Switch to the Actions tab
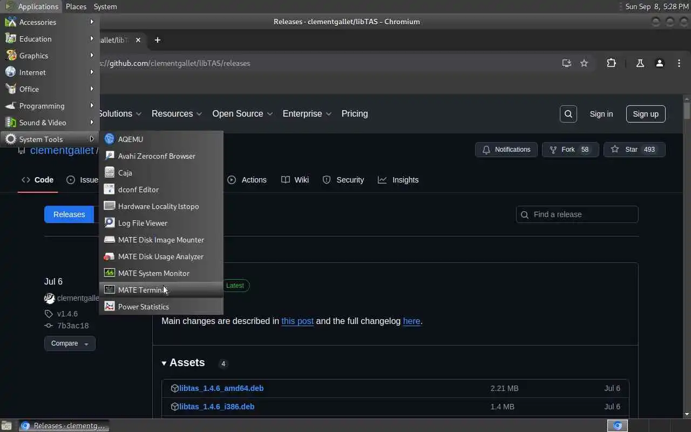This screenshot has width=691, height=432. point(247,180)
